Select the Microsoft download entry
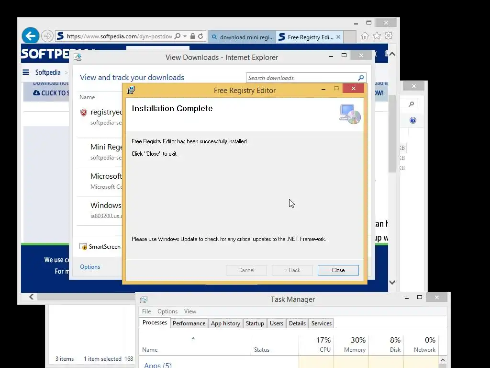490x368 pixels. [x=100, y=181]
